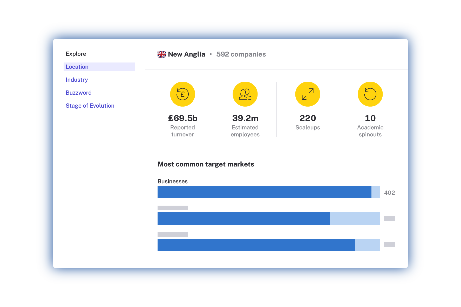Viewport: 461px width, 307px height.
Task: Click the third target market bar
Action: click(269, 245)
